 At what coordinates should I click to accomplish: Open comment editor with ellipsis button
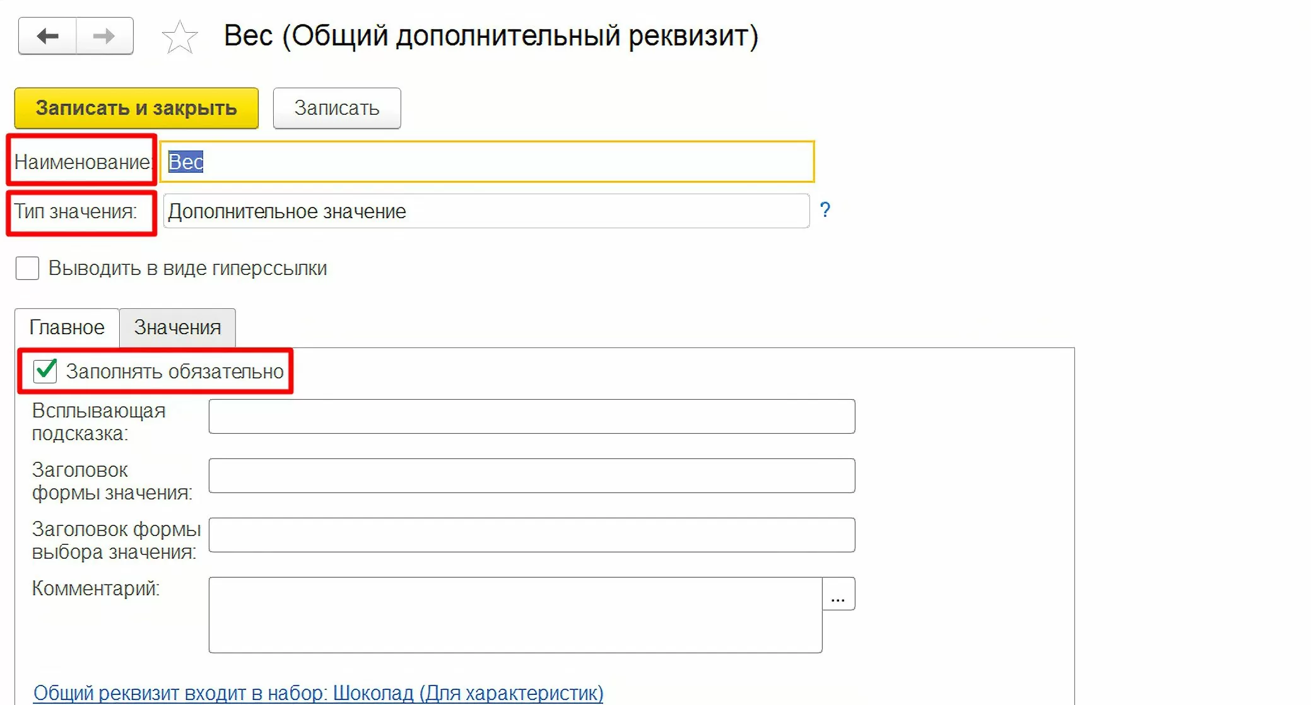point(838,593)
